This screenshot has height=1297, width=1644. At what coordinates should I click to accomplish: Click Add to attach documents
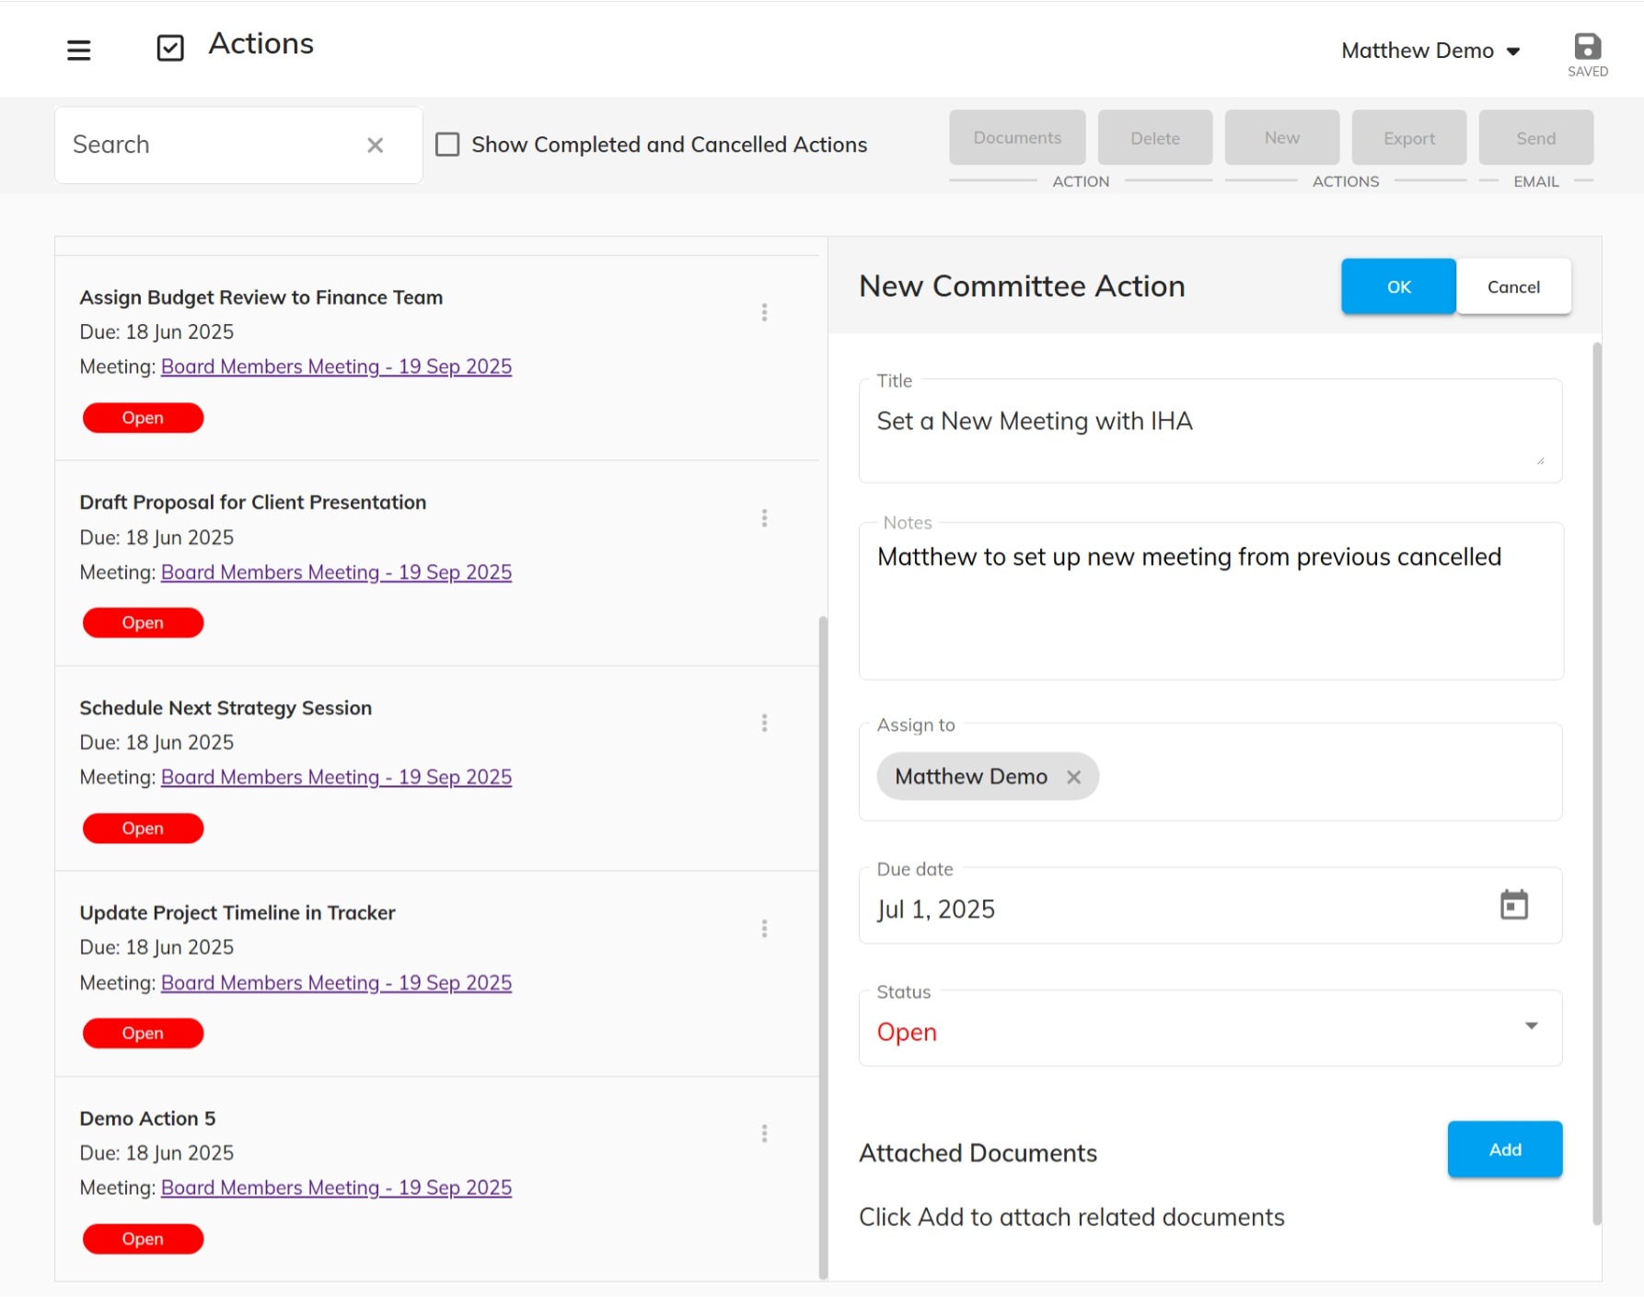click(1504, 1150)
